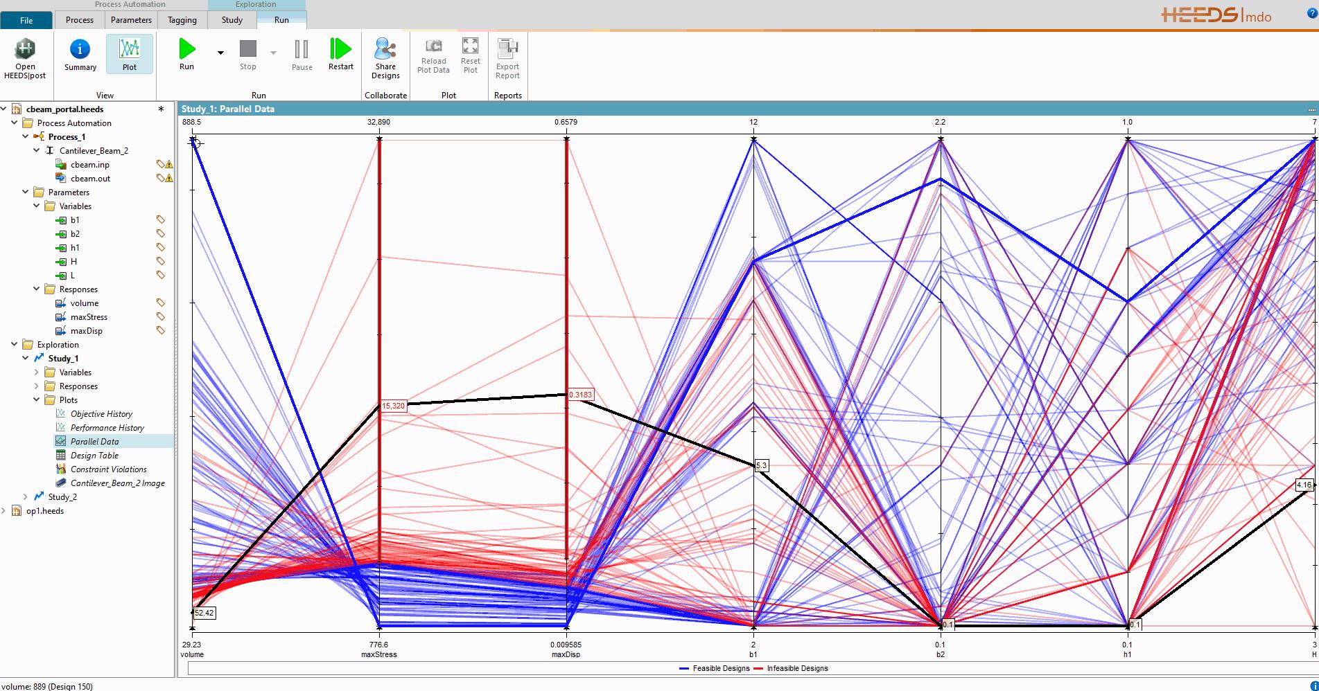Collapse the Process Automation folder
Screen dimensions: 1319x691
15,123
